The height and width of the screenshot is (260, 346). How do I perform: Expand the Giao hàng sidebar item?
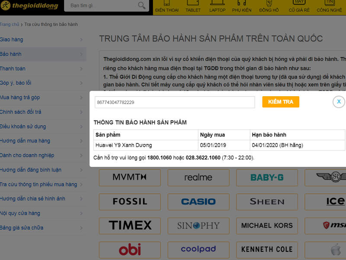pos(42,40)
